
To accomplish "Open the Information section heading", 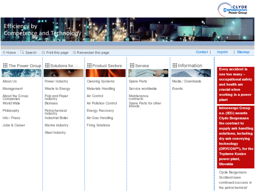I will click(x=190, y=66).
